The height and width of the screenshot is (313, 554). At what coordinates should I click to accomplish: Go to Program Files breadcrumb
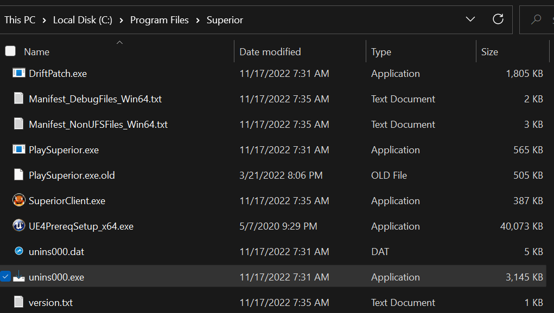pos(160,20)
